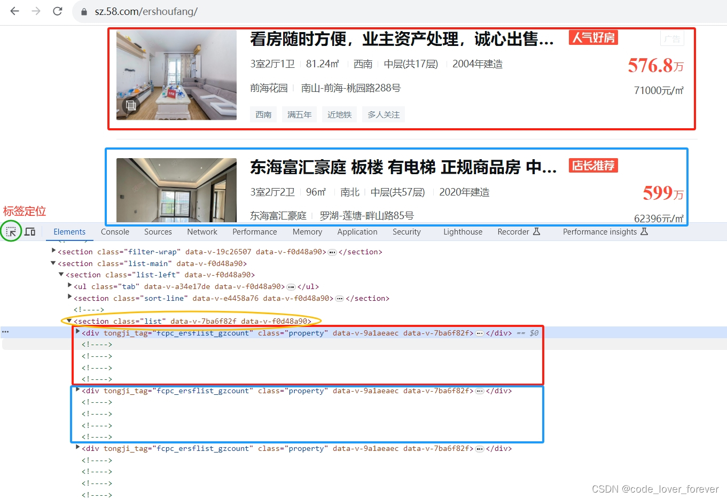This screenshot has width=727, height=499.
Task: Toggle the device toolbar icon
Action: [30, 231]
